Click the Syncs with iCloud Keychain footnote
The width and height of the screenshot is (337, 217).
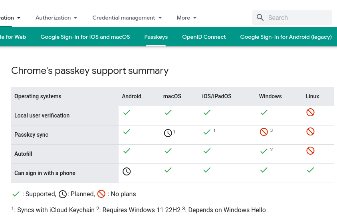(53, 210)
